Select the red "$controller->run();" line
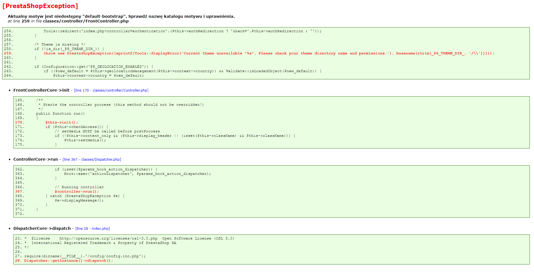Viewport: 534px width, 275px height. coord(77,191)
